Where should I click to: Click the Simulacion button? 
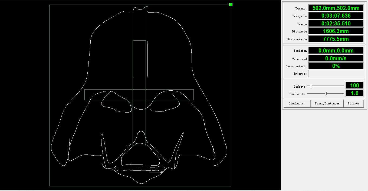(x=297, y=103)
